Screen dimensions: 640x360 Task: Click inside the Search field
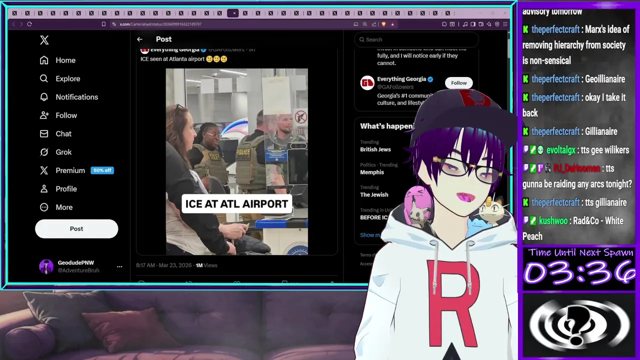[416, 39]
